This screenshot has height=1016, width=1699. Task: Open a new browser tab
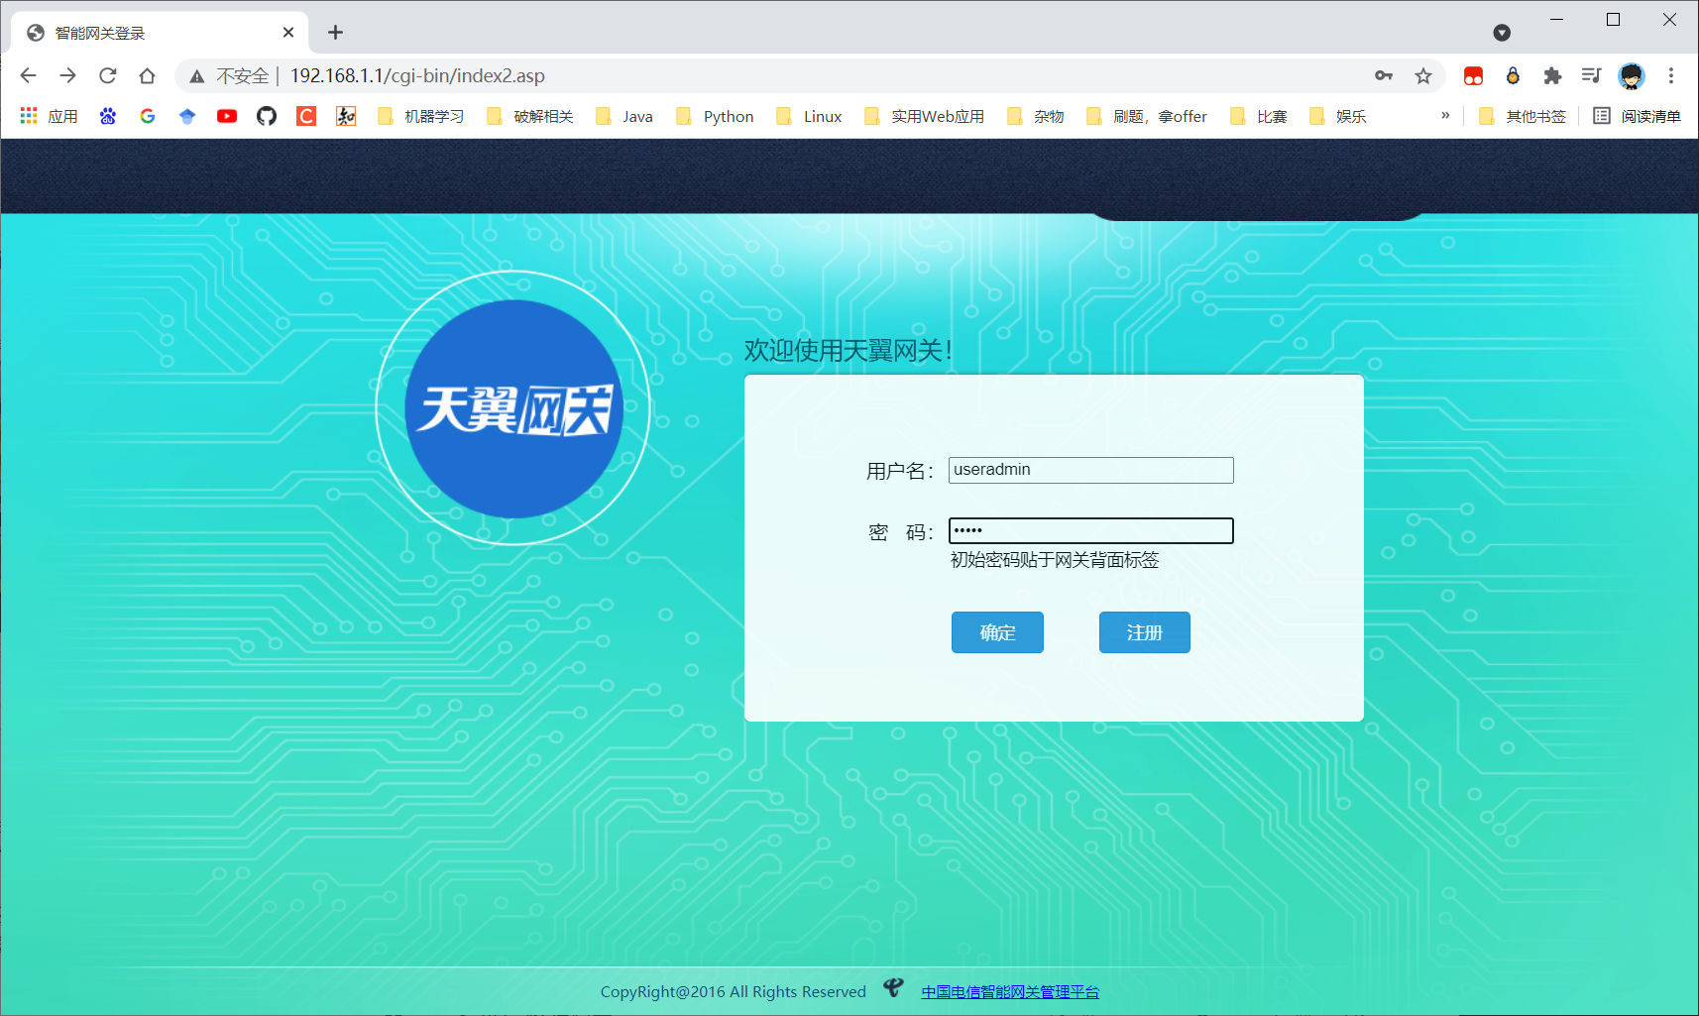[336, 33]
